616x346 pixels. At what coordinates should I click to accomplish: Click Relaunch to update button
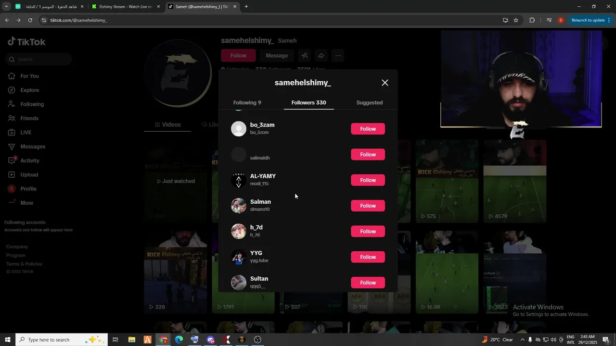coord(590,20)
